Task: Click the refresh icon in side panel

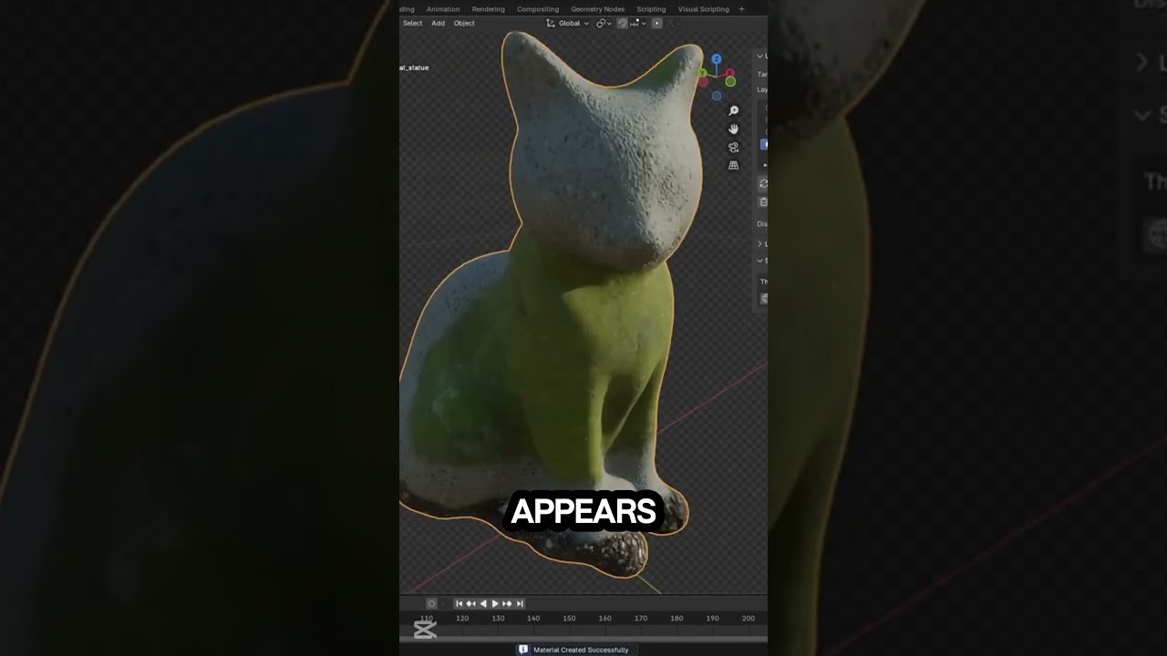Action: coord(763,183)
